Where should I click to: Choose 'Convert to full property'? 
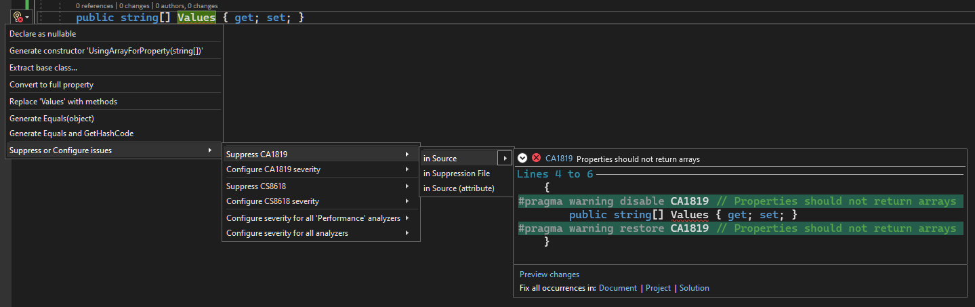(114, 85)
